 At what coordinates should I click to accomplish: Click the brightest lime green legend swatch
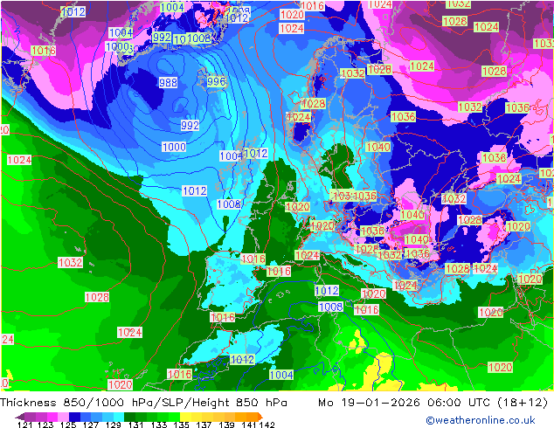174,417
